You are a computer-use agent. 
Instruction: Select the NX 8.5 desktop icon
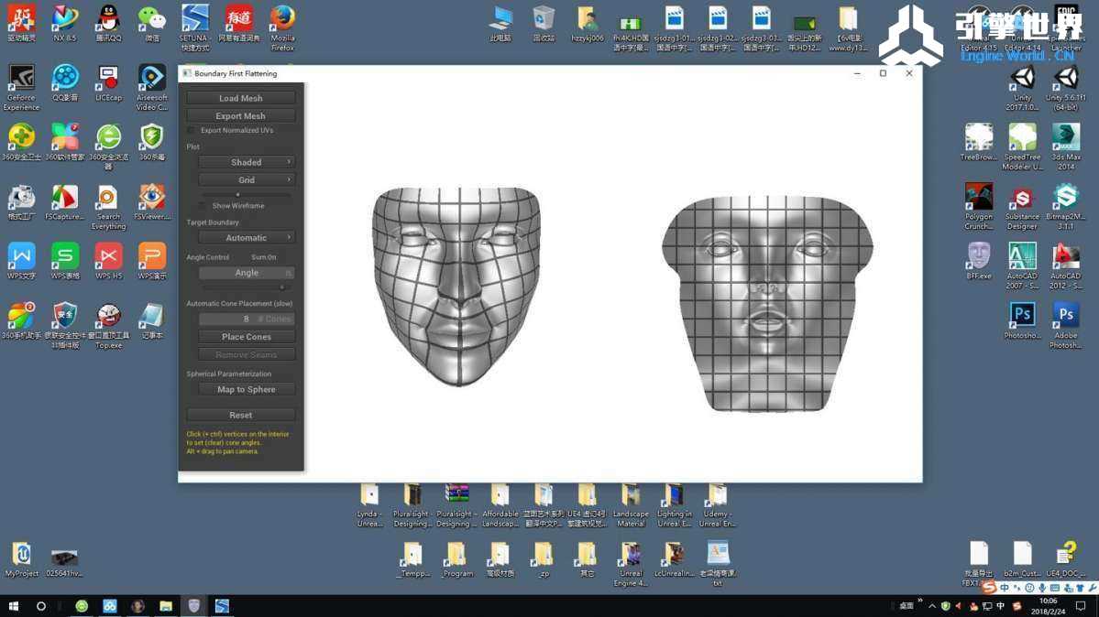pos(64,24)
